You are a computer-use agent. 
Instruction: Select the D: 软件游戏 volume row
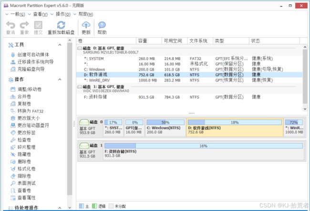[189, 75]
